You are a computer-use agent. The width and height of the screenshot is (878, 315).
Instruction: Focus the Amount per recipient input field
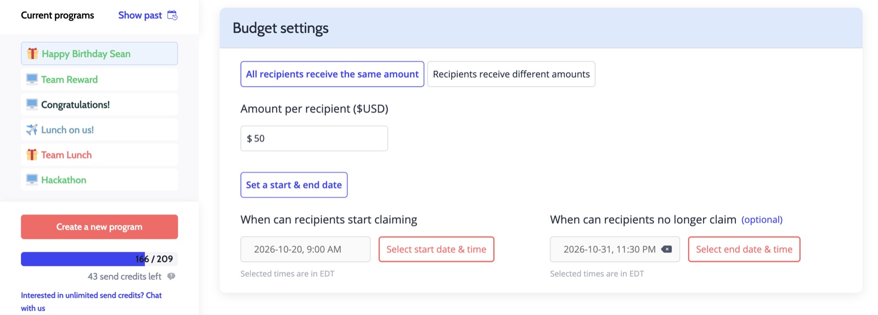tap(314, 138)
